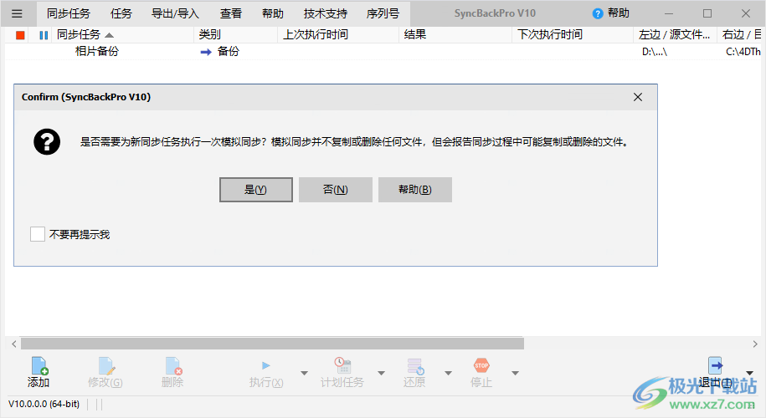Image resolution: width=766 pixels, height=418 pixels.
Task: Click the 否(N) button
Action: (x=336, y=190)
